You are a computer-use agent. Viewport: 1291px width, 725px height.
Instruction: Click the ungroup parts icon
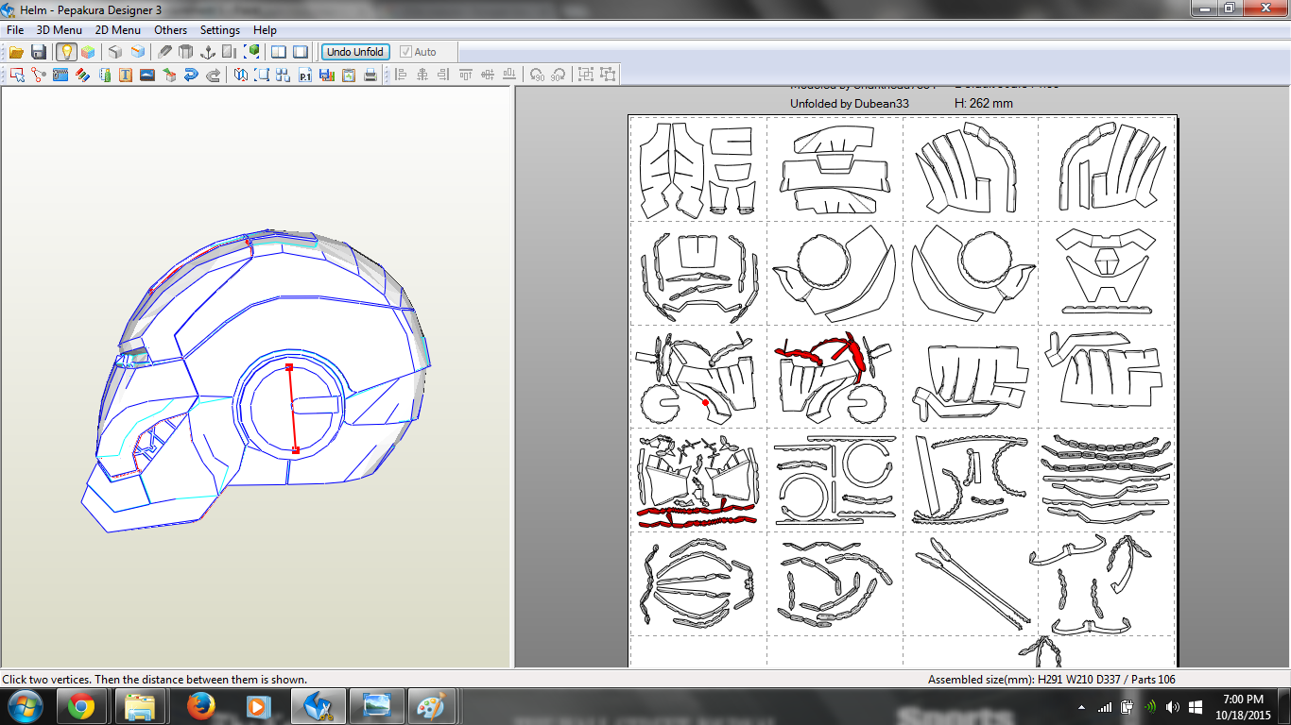[x=608, y=75]
